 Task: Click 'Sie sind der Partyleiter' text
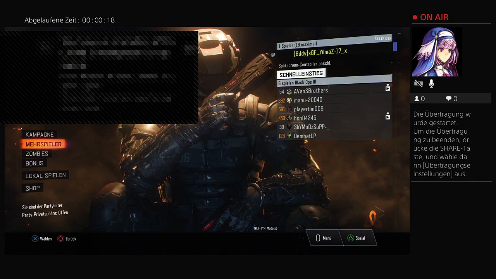click(42, 207)
